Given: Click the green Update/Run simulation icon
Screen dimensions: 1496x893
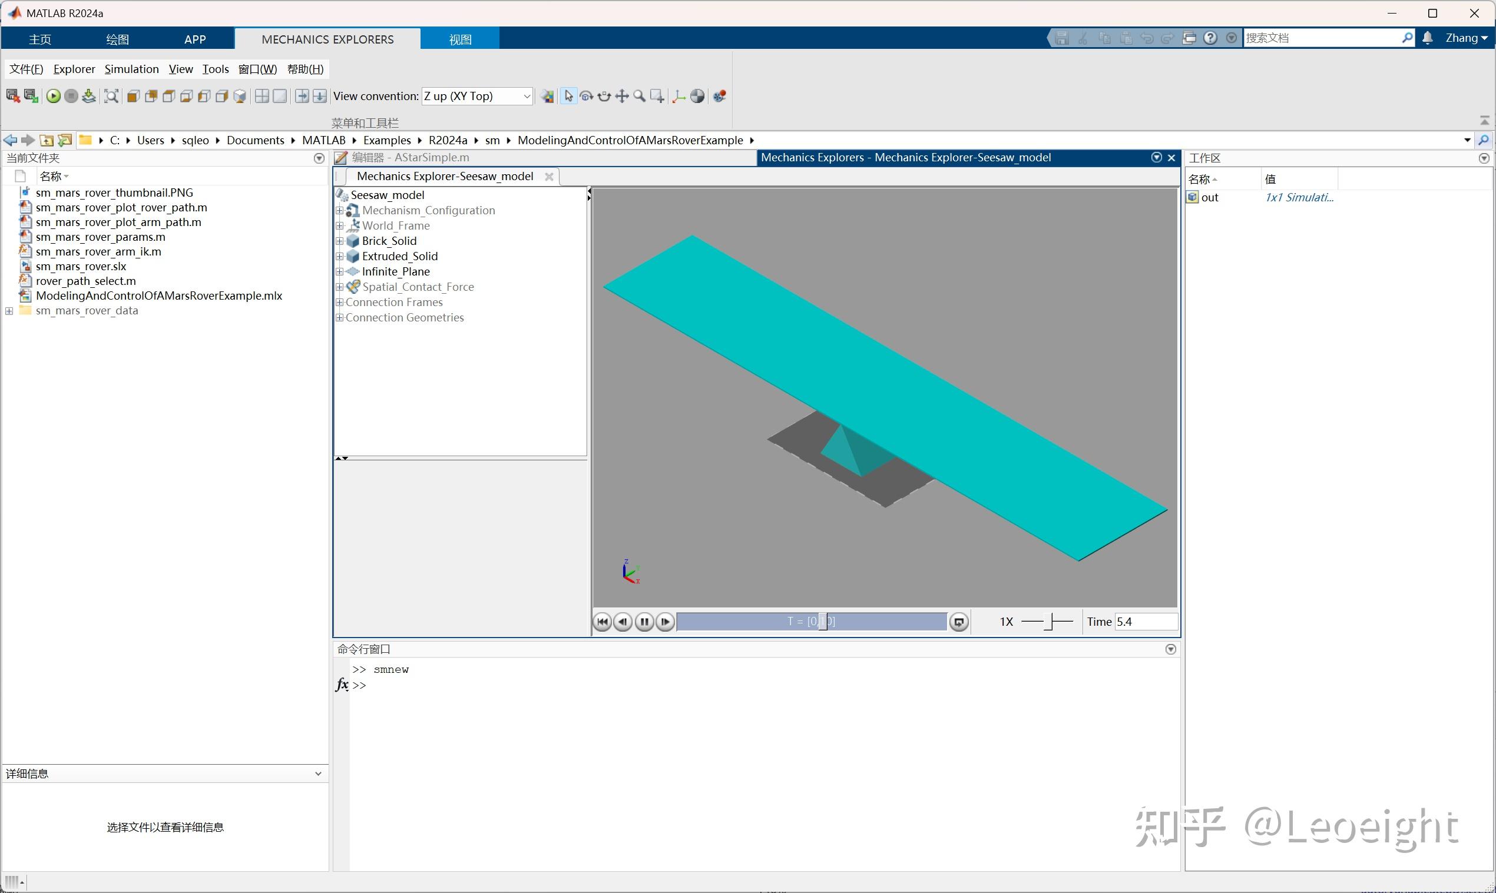Looking at the screenshot, I should pos(53,97).
